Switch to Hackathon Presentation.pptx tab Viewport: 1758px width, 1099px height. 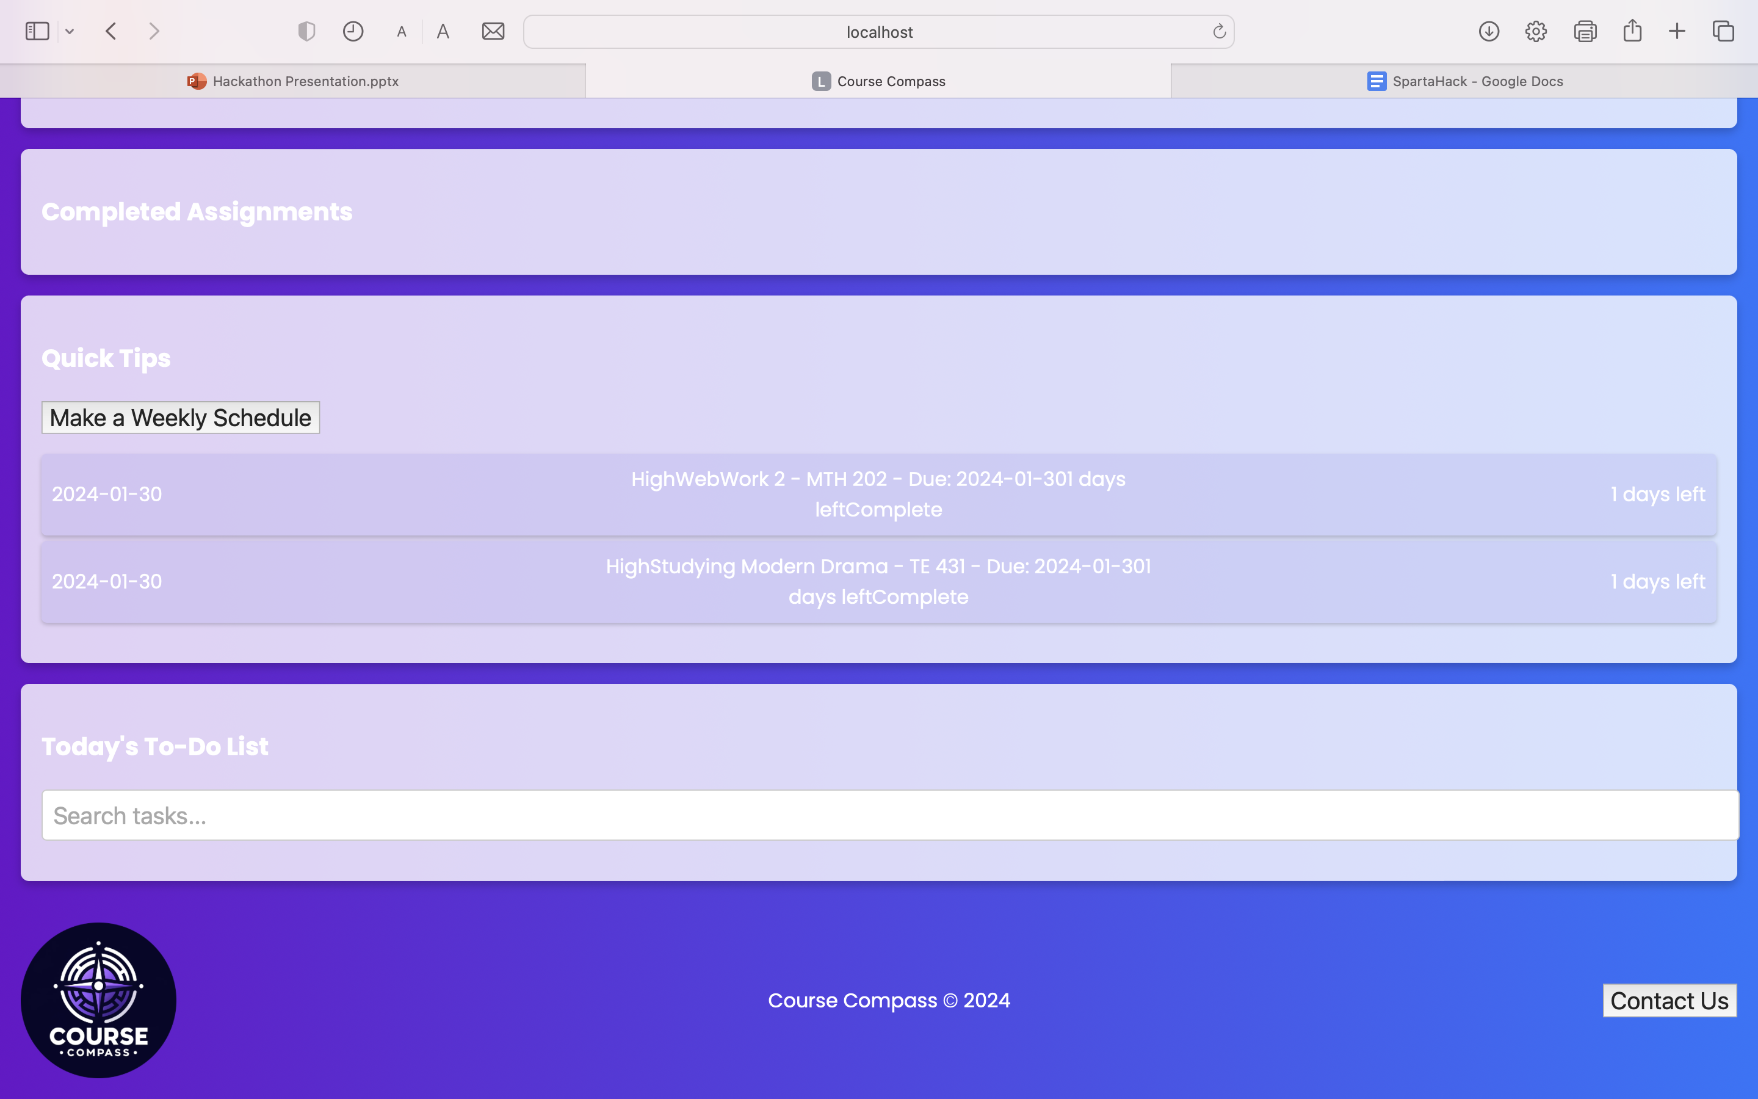tap(293, 81)
